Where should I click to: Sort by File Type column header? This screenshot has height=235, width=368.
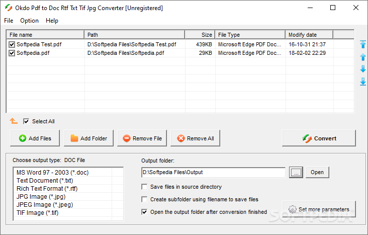coord(250,35)
